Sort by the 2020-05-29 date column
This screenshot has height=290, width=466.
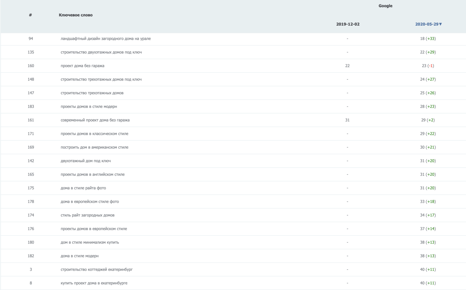[428, 24]
